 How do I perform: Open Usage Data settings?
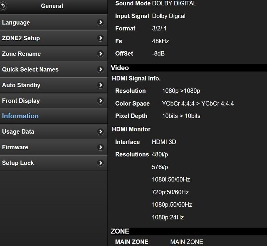tap(54, 132)
